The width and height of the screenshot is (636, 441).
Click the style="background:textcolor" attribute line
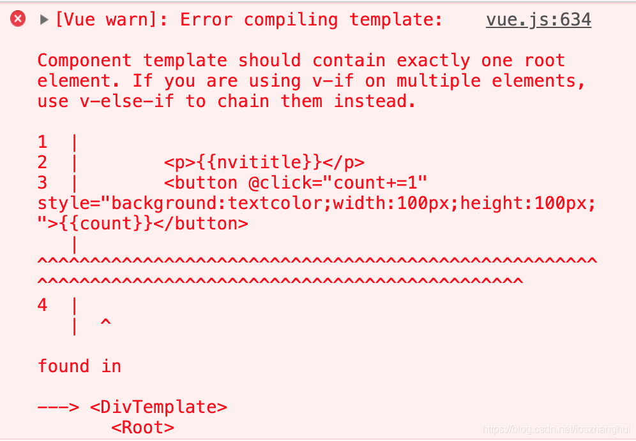point(316,203)
